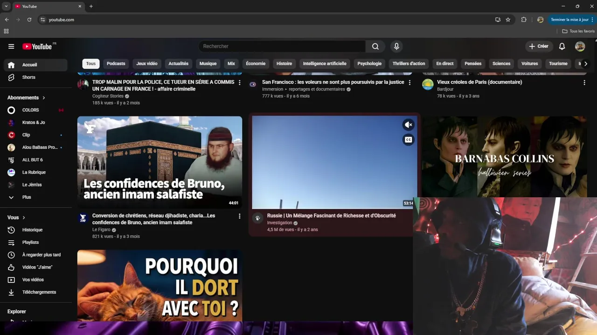Image resolution: width=597 pixels, height=335 pixels.
Task: Open options menu for San Francisco video
Action: click(410, 82)
